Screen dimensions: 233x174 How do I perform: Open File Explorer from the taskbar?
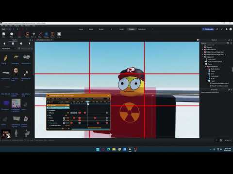pyautogui.click(x=114, y=149)
